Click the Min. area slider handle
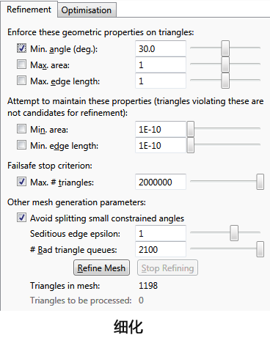The height and width of the screenshot is (343, 270). coord(191,129)
